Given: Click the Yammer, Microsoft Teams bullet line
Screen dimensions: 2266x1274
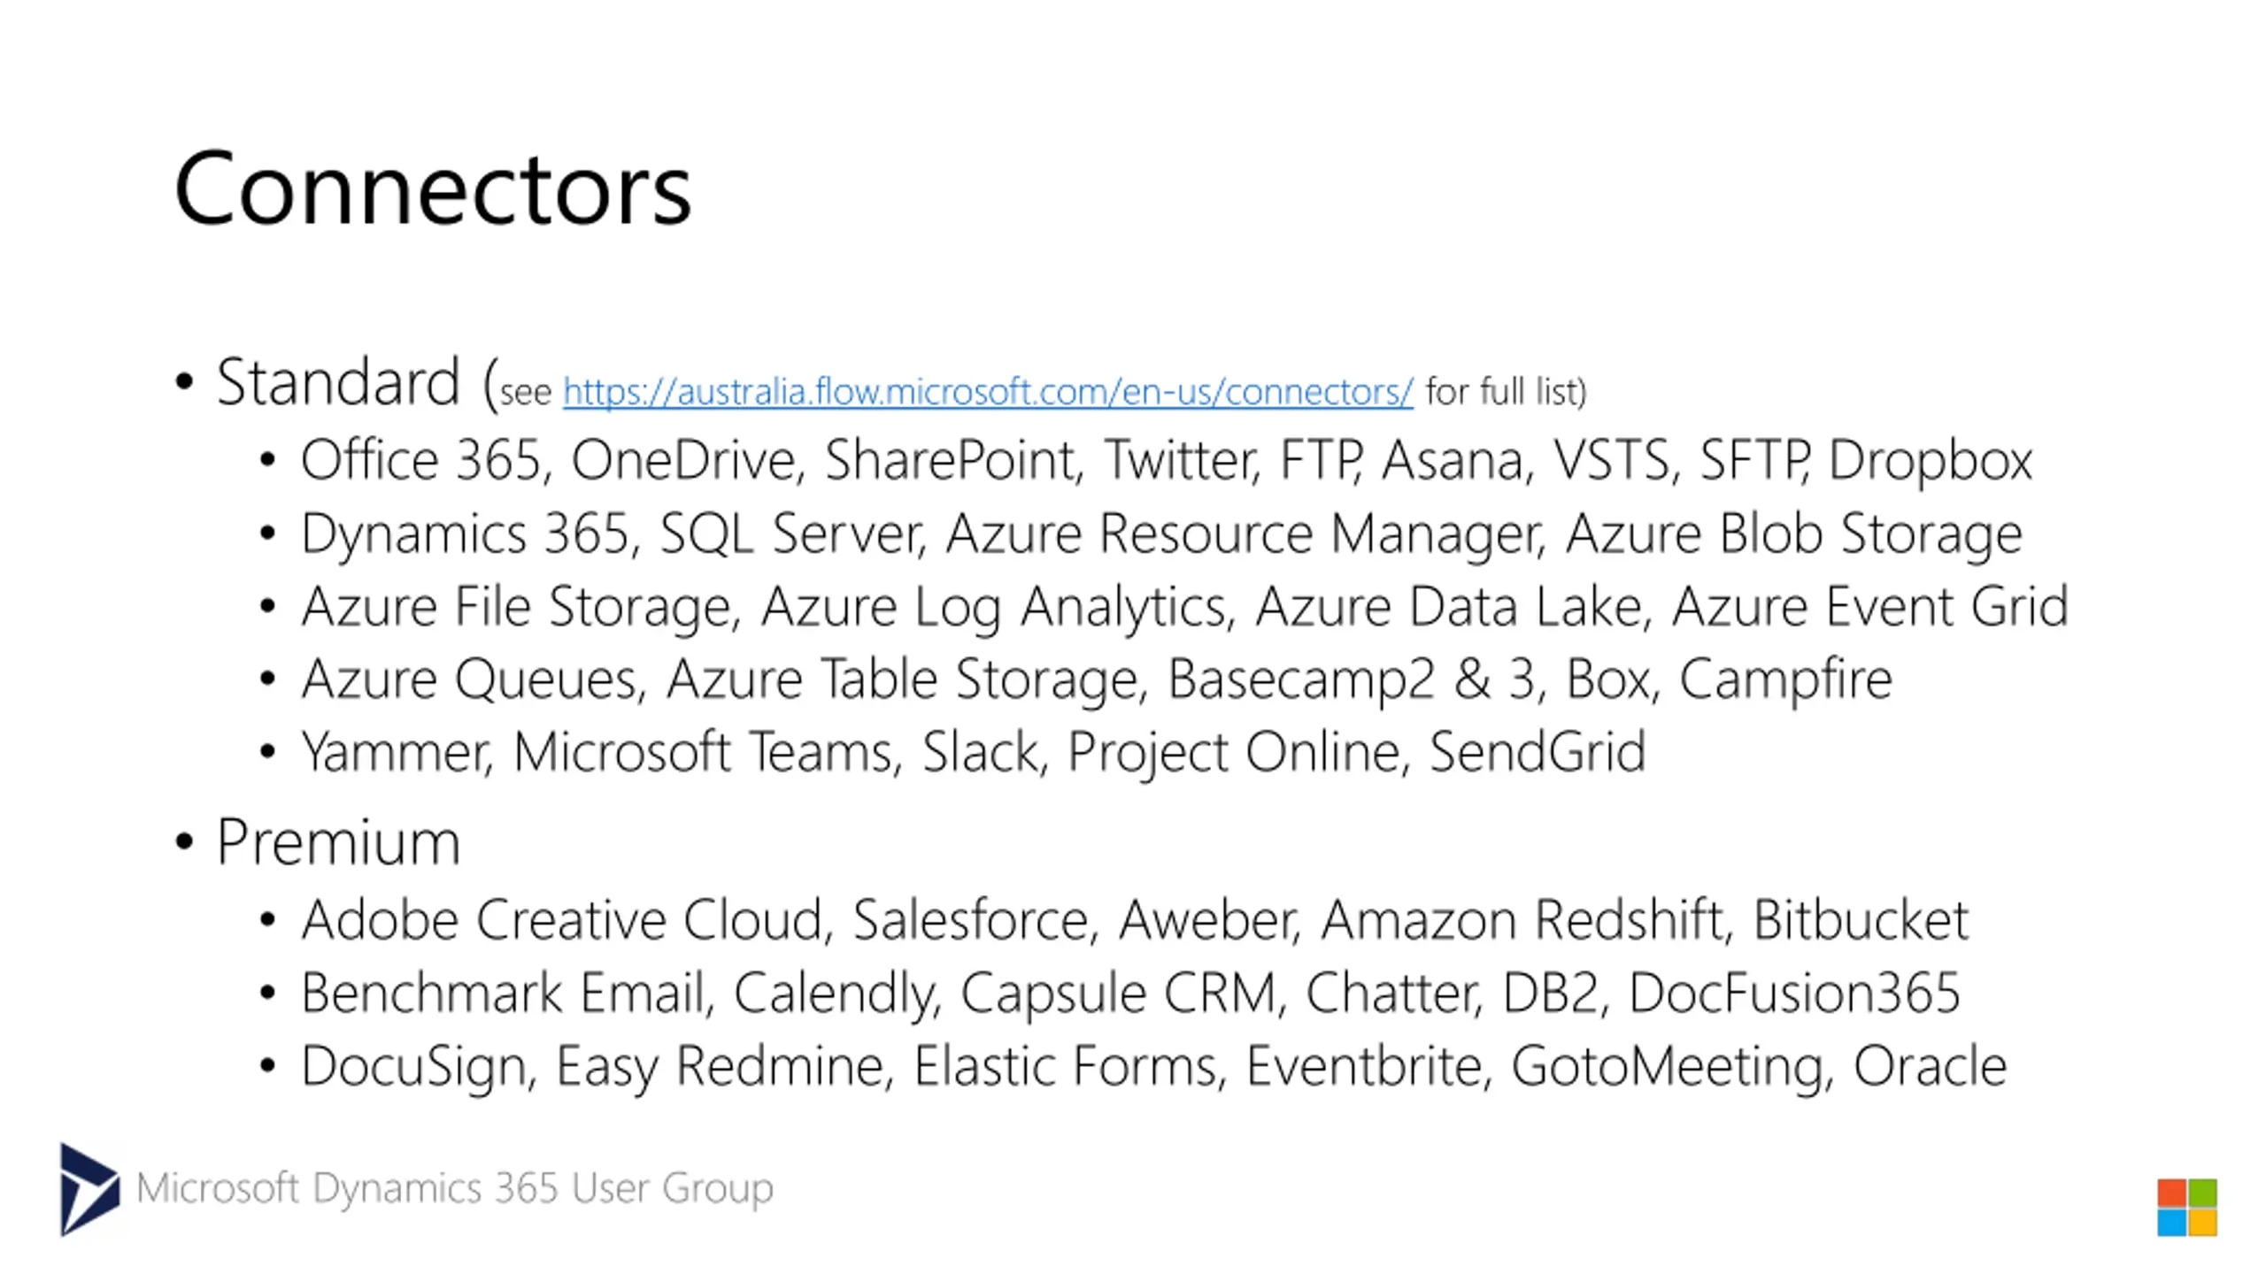Looking at the screenshot, I should click(x=974, y=753).
